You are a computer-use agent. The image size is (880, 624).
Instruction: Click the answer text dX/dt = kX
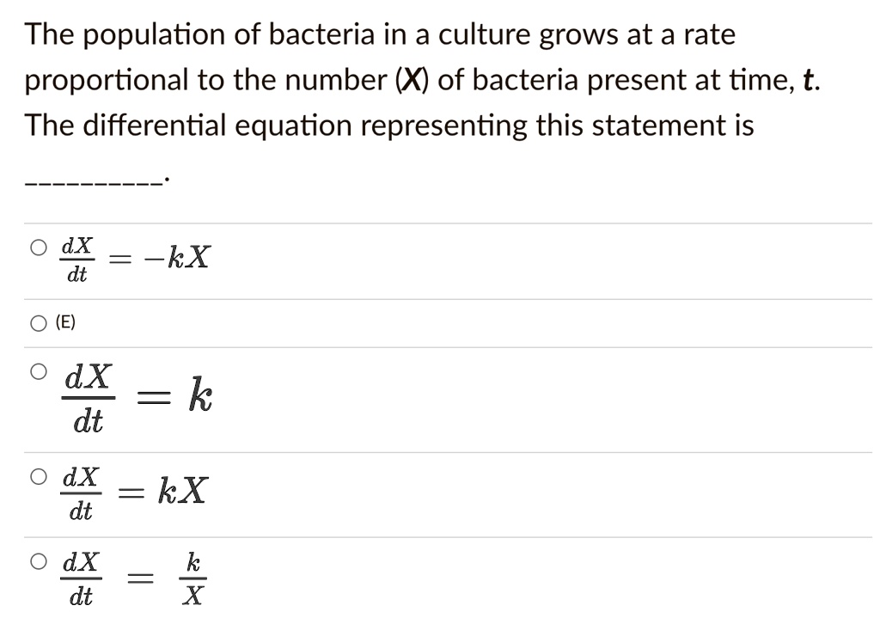[133, 491]
